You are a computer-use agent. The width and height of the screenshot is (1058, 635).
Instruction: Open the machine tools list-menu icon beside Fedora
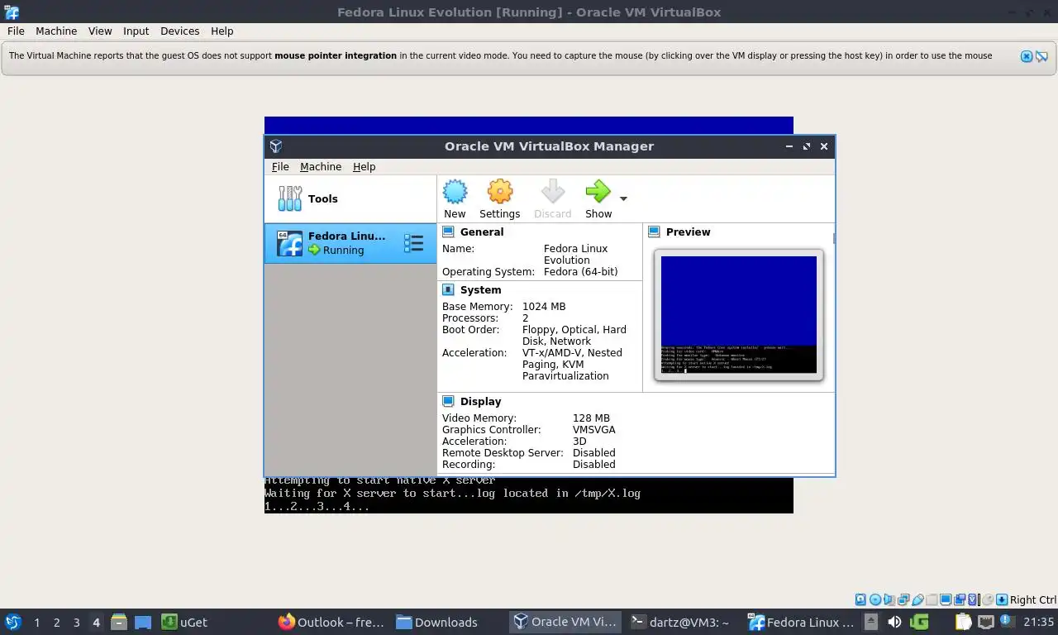[413, 243]
